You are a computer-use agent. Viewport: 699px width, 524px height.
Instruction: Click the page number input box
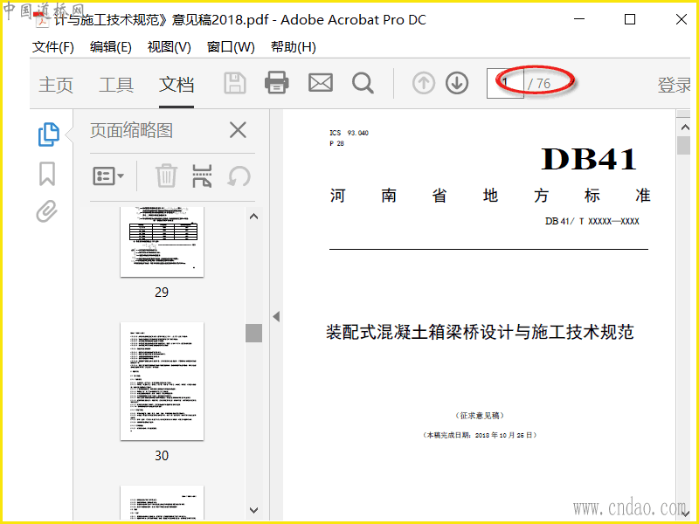[505, 83]
